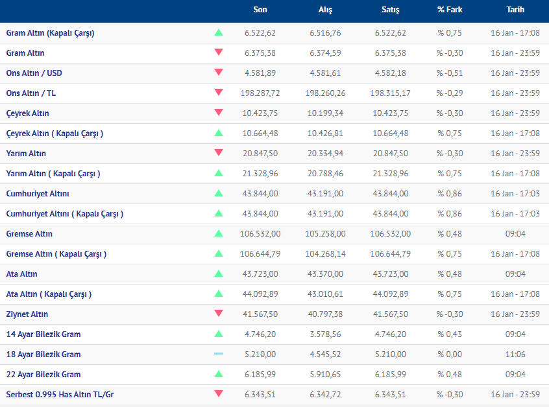
Task: Click the Son column header
Action: 260,10
